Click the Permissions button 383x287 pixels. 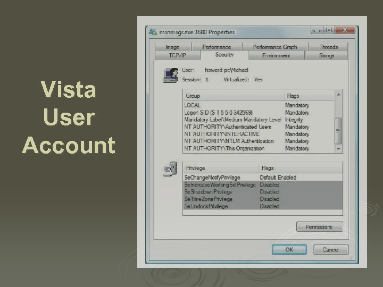click(319, 227)
